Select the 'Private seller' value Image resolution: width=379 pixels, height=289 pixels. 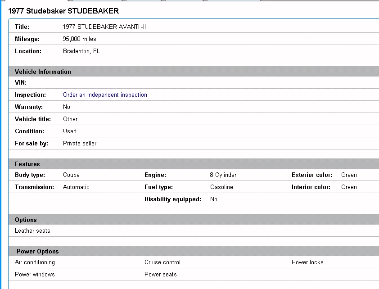(80, 143)
